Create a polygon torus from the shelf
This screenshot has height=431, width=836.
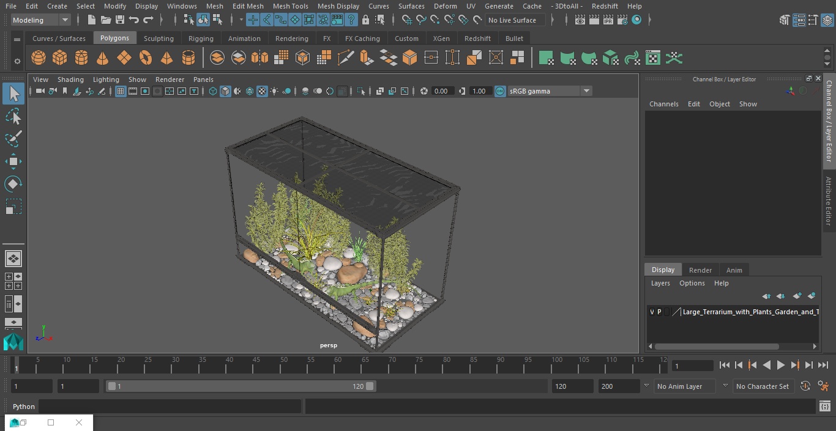pos(146,58)
